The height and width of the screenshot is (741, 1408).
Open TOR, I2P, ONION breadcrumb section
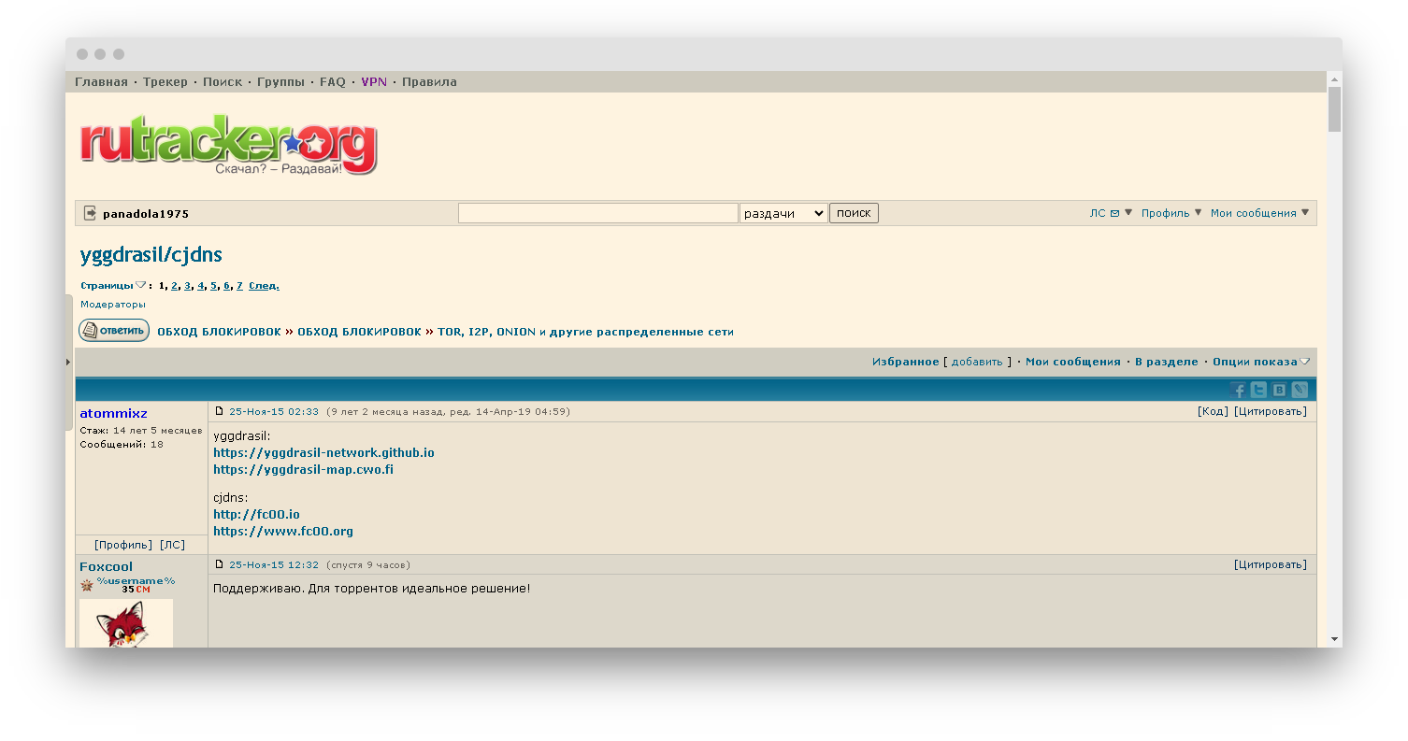click(585, 332)
